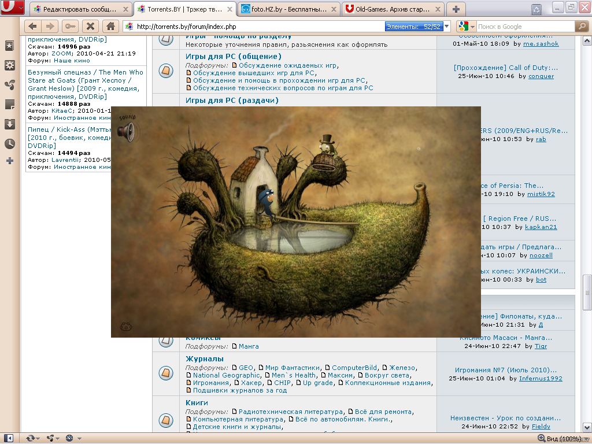This screenshot has width=592, height=444.
Task: Open the Игры для PC (раздачи) forum
Action: pos(232,101)
